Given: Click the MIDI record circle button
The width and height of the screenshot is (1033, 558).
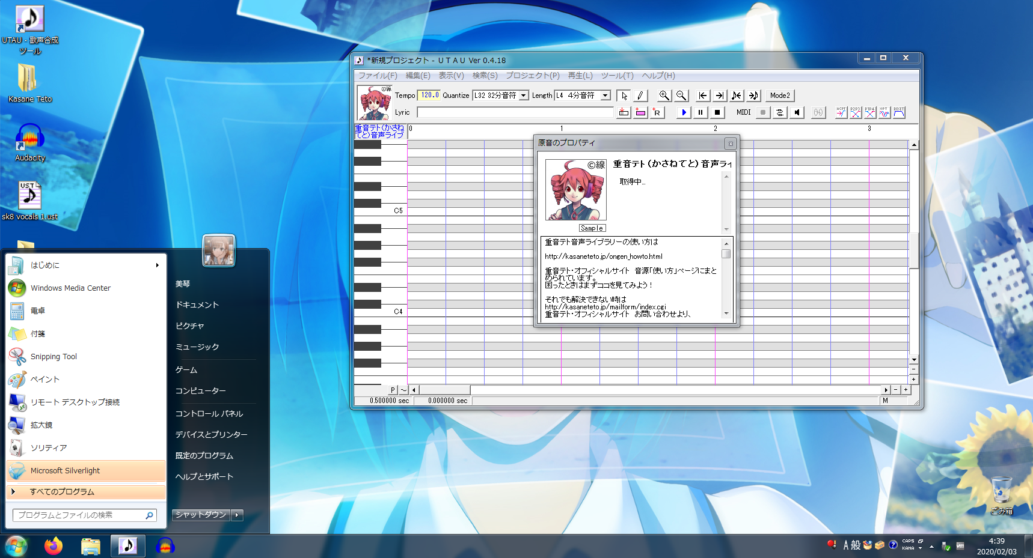Looking at the screenshot, I should click(x=763, y=112).
